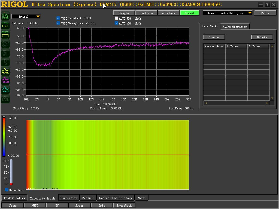Click the VBW 1kHz value

click(138, 23)
